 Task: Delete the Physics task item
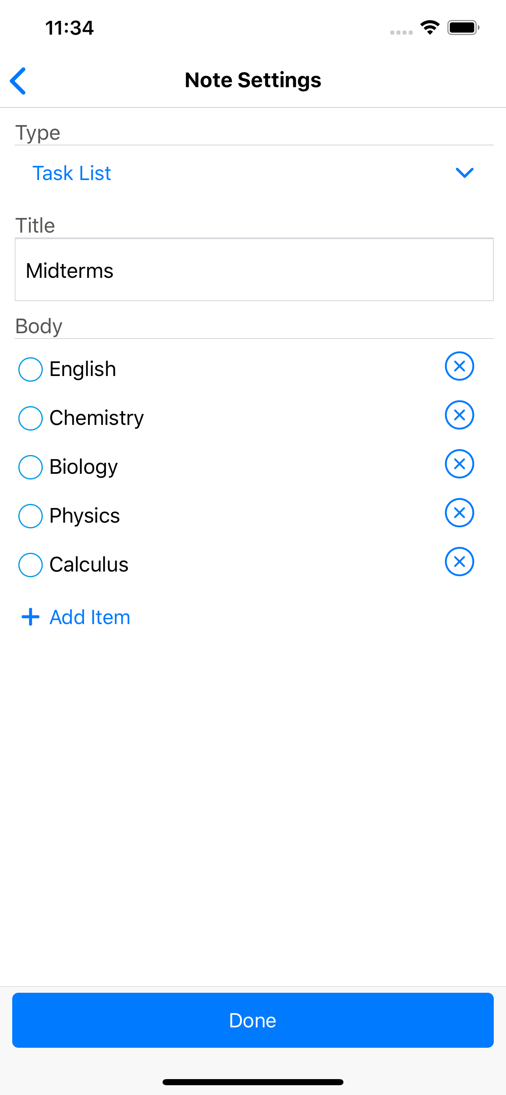(459, 512)
